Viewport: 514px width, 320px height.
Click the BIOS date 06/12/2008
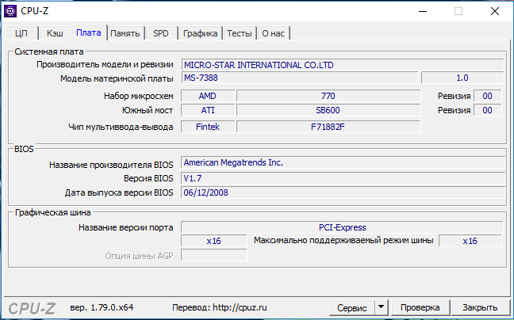343,192
